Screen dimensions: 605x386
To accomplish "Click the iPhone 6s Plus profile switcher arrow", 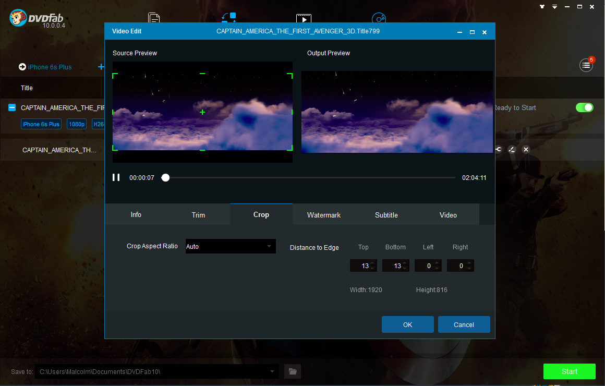I will tap(22, 67).
